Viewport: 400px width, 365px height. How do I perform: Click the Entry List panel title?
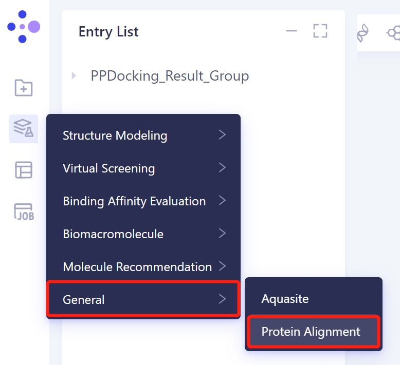click(108, 32)
